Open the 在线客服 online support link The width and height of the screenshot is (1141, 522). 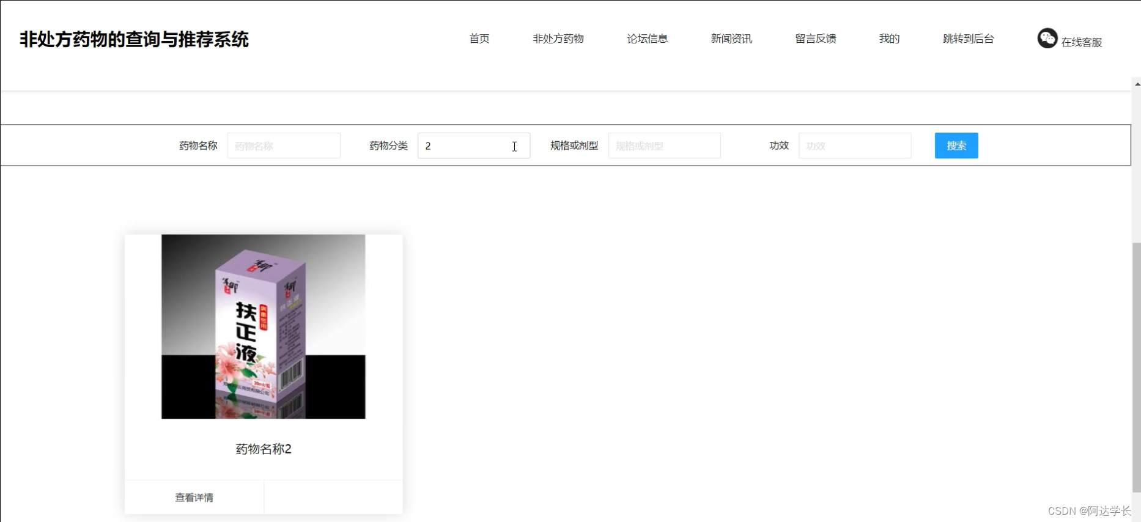pos(1081,42)
